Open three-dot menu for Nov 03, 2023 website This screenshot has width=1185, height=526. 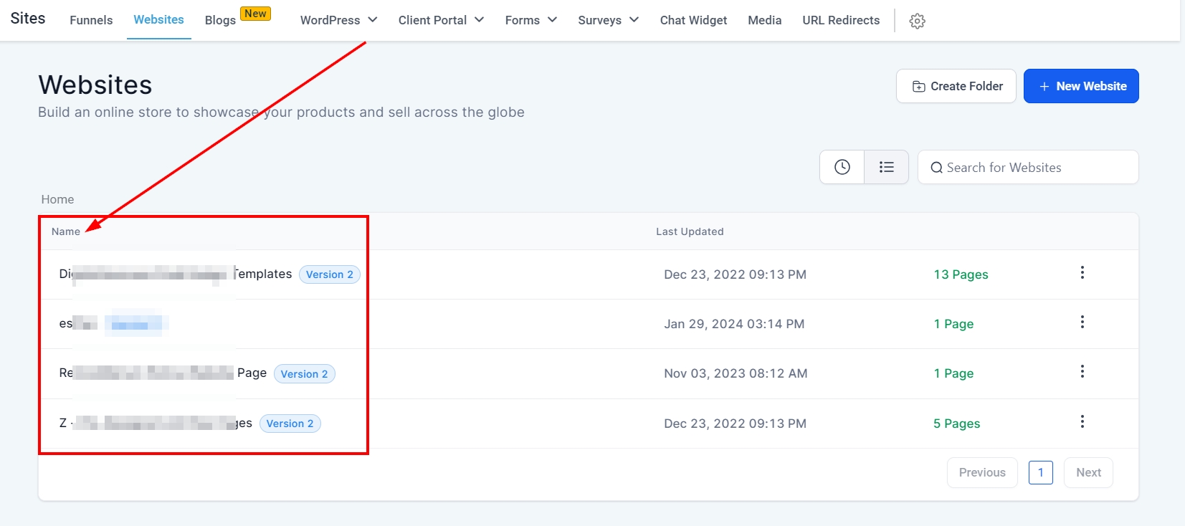(x=1082, y=372)
